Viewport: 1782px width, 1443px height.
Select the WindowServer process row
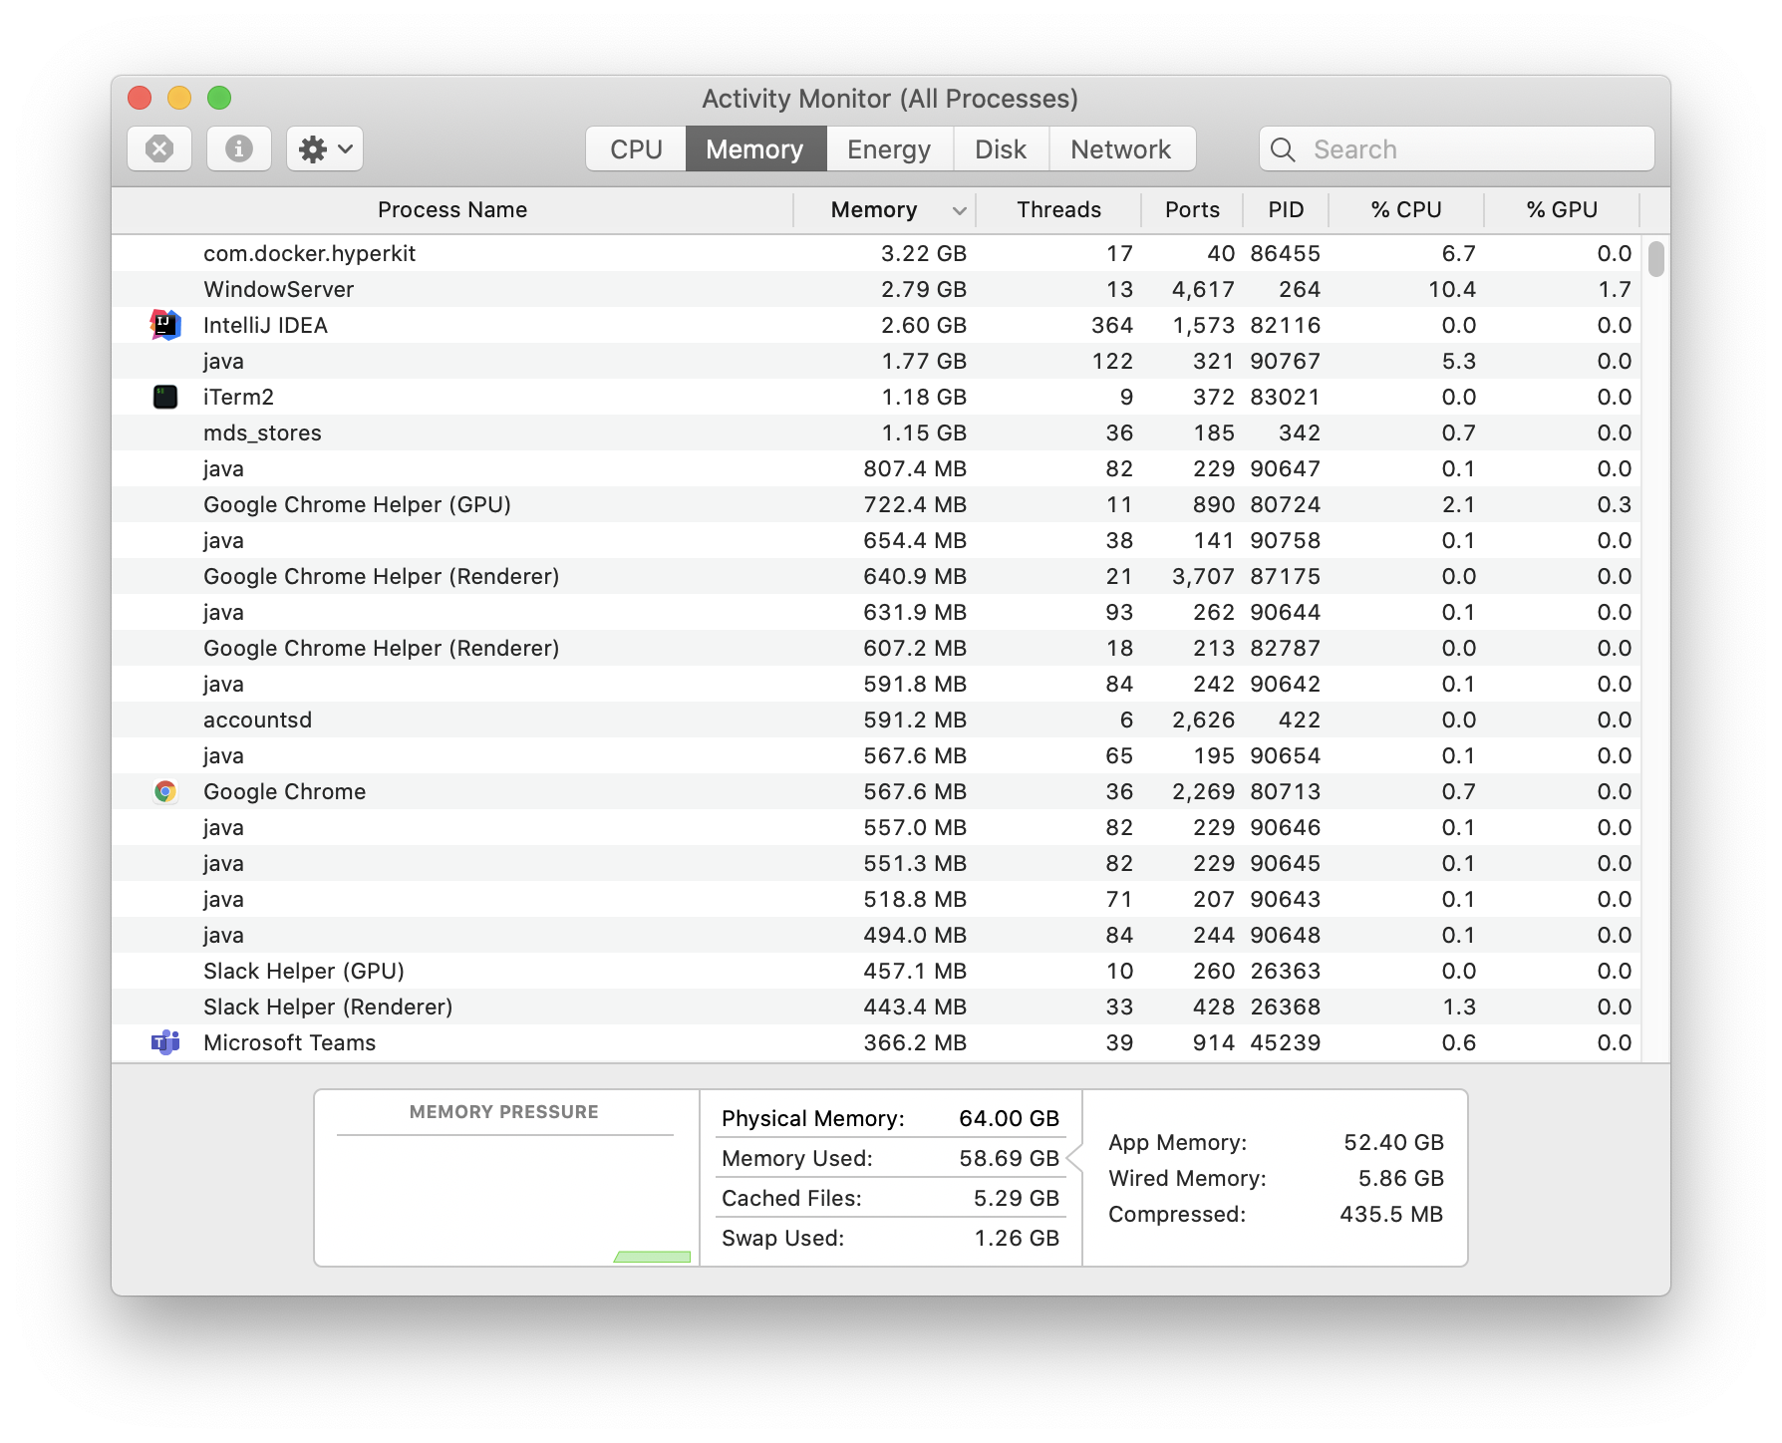pyautogui.click(x=876, y=289)
